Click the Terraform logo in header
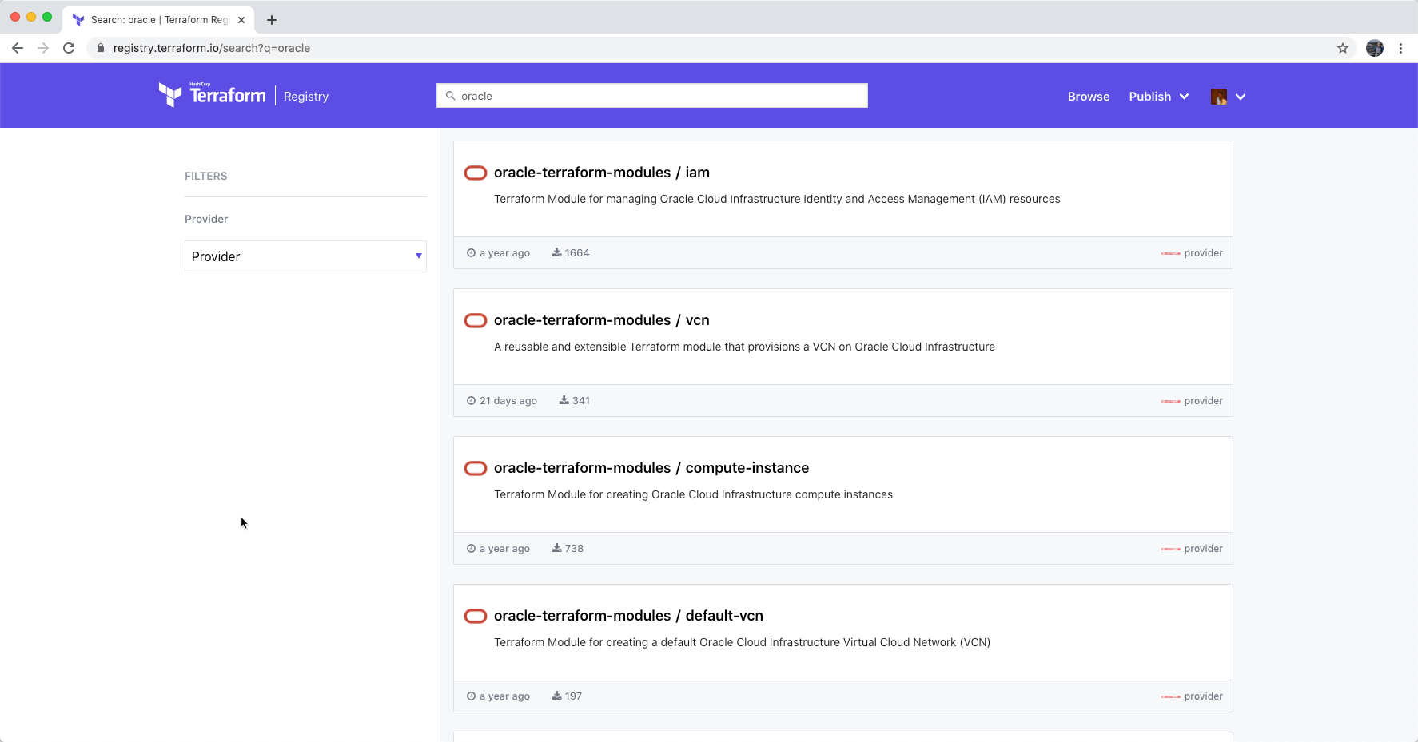Image resolution: width=1418 pixels, height=742 pixels. pyautogui.click(x=213, y=95)
